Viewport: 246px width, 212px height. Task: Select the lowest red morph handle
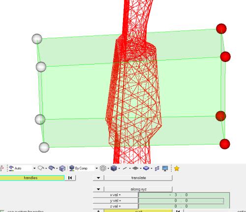225,144
